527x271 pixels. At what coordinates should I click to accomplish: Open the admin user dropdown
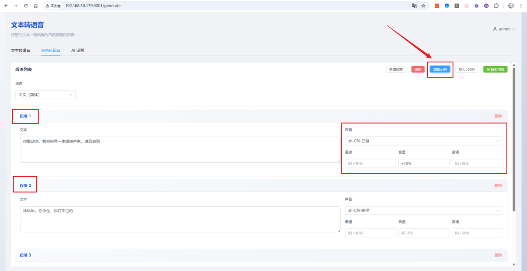coord(504,29)
